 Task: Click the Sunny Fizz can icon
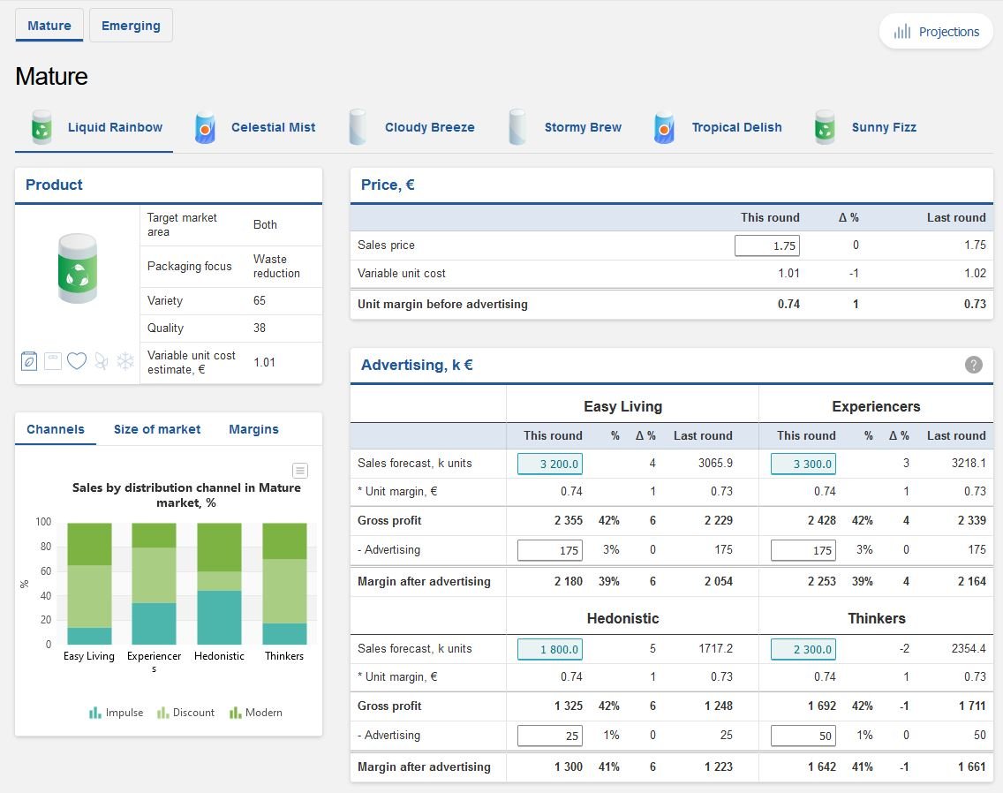tap(825, 127)
